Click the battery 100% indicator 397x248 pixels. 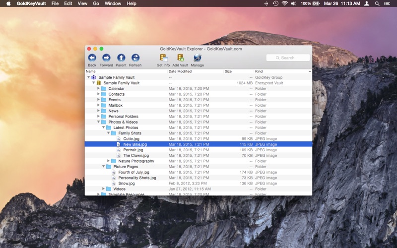pyautogui.click(x=310, y=3)
